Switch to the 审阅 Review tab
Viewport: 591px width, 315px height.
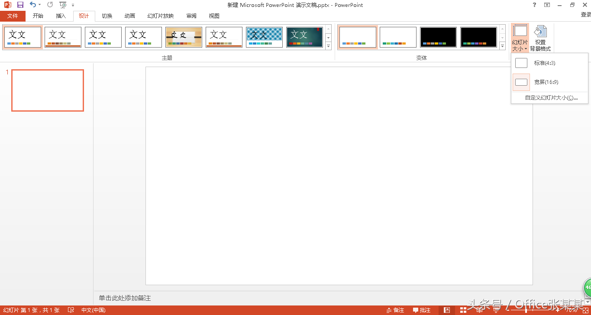(x=191, y=16)
